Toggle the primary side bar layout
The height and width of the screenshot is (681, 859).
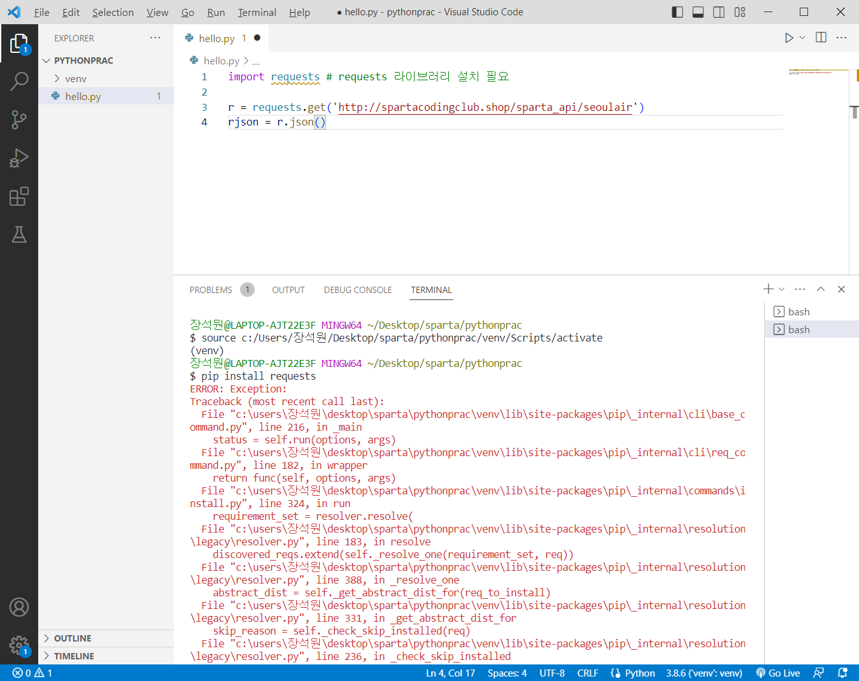678,12
